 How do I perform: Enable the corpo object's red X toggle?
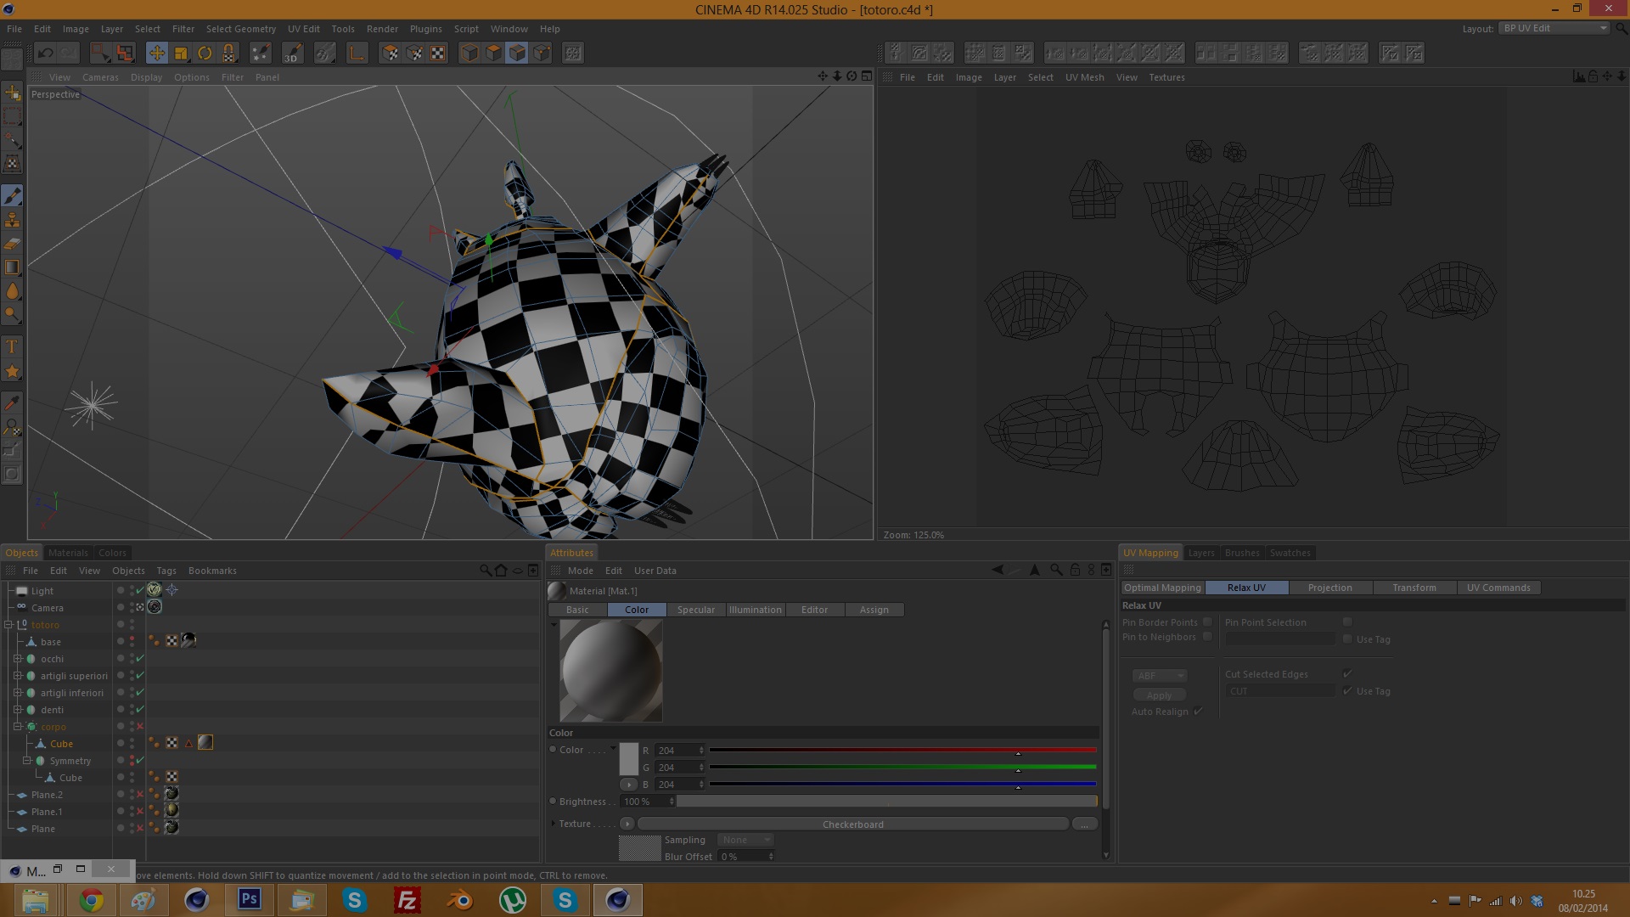tap(140, 727)
